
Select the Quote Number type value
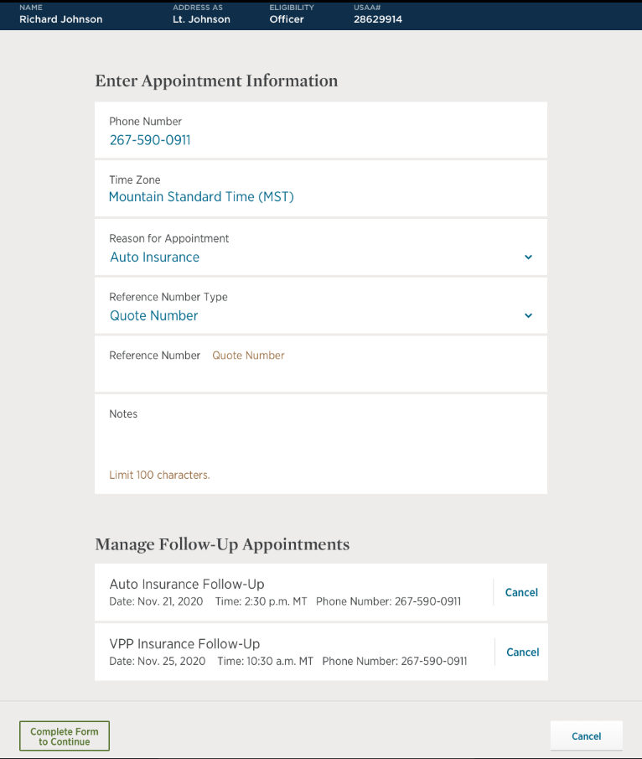pos(154,315)
